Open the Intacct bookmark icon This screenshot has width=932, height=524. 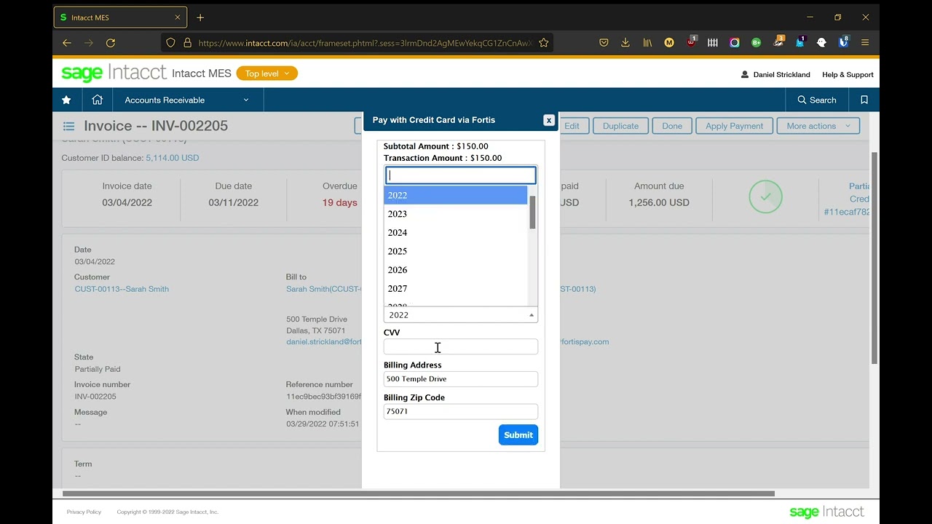(x=864, y=100)
